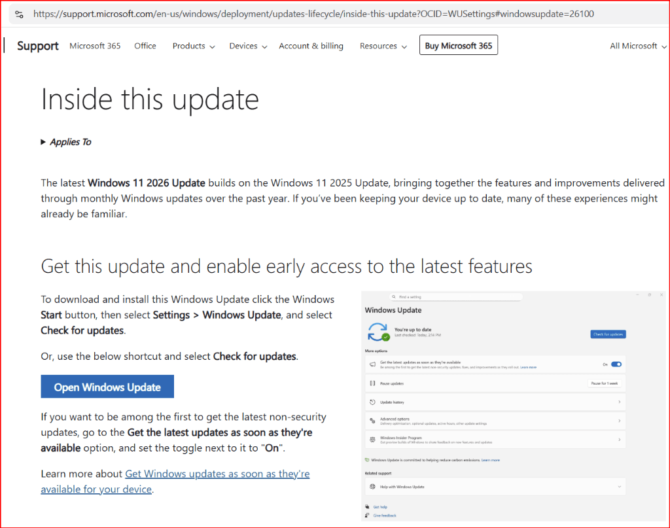Expand Help with Windows Update row

coord(495,487)
